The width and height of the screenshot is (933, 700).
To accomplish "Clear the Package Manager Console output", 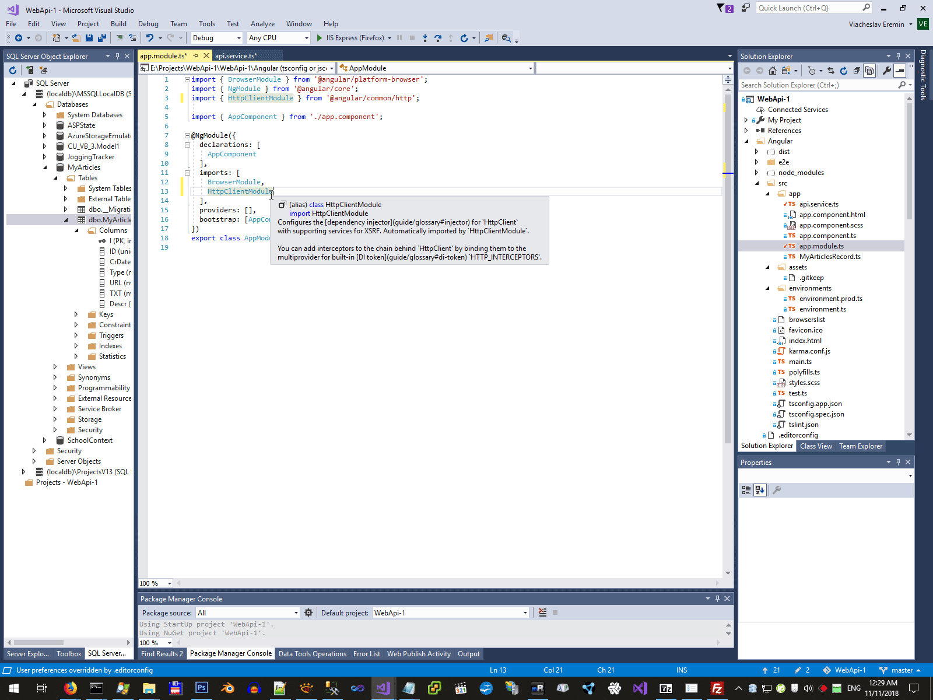I will coord(542,612).
